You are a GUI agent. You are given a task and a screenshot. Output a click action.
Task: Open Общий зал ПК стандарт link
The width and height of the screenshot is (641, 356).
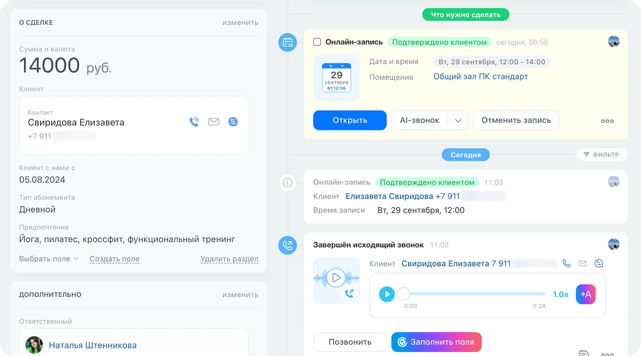click(x=481, y=76)
